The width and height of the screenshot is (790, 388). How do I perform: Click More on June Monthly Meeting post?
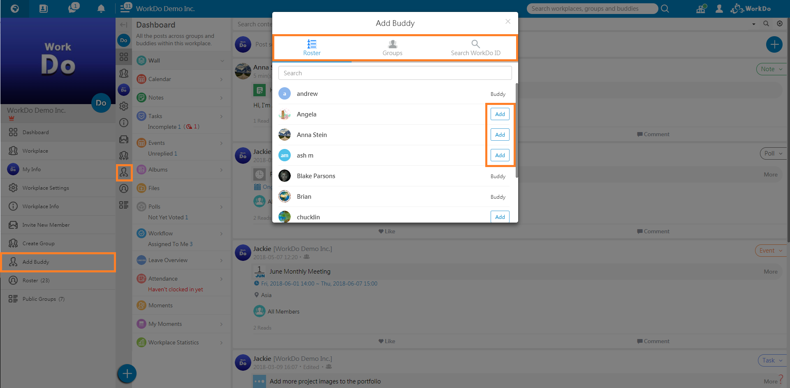[x=771, y=272]
